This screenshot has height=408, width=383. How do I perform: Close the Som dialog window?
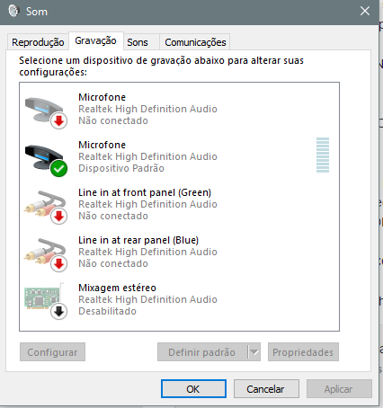(365, 12)
